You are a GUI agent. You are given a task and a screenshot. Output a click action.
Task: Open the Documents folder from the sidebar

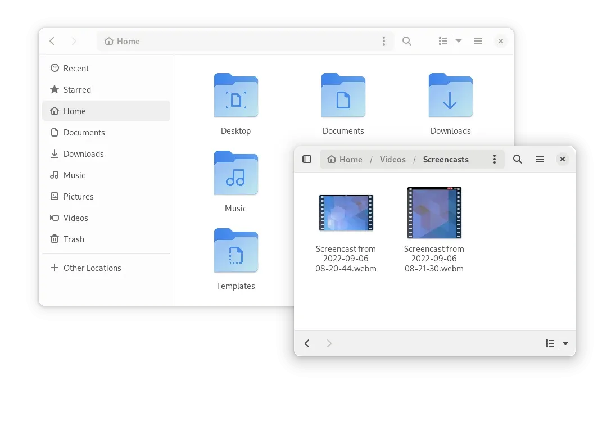point(84,132)
